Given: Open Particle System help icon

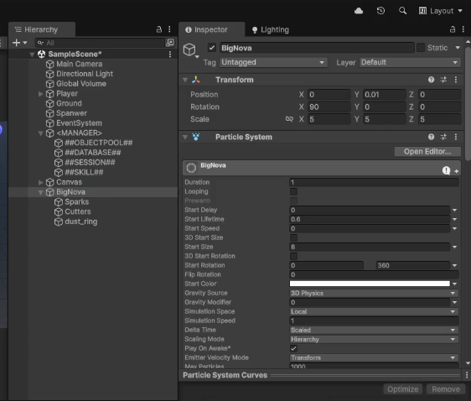Looking at the screenshot, I should 431,137.
